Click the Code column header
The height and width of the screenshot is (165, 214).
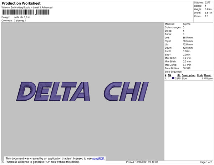click(200, 75)
